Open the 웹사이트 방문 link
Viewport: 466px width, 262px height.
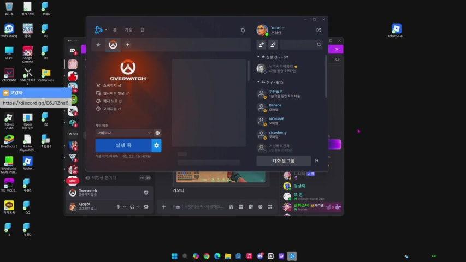coord(113,93)
